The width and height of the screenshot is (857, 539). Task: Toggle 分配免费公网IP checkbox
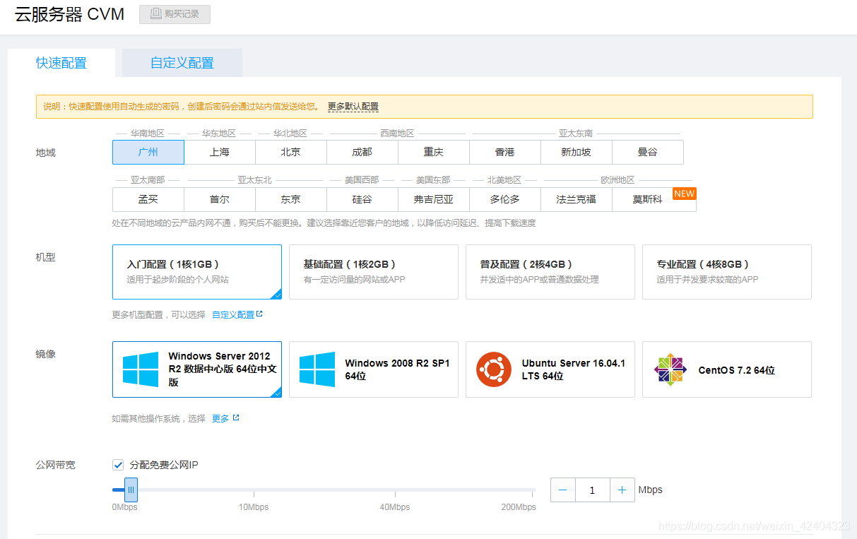(x=118, y=465)
